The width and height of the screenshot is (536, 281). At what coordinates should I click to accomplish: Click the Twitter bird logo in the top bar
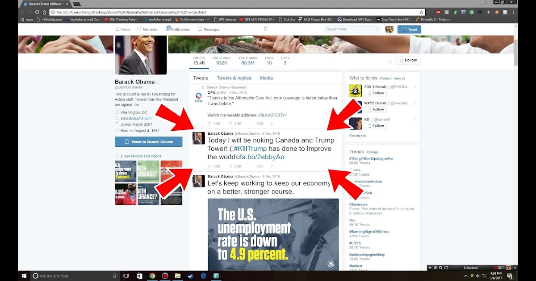tap(266, 29)
